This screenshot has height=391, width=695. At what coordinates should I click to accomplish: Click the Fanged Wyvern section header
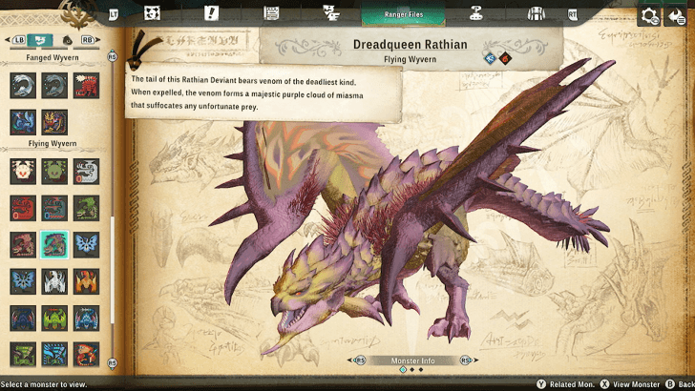click(x=53, y=57)
